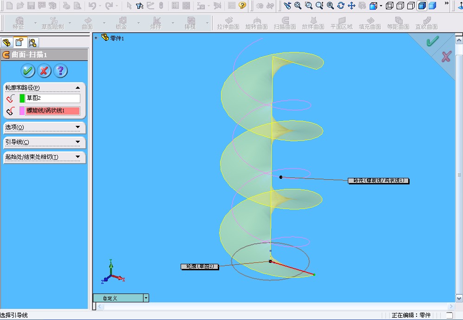Select the Rotate View tool

pos(341,5)
